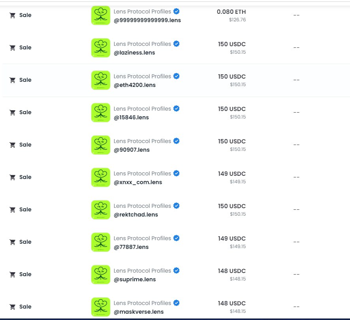Click the $149.15 amount in the @77887.lens row
The image size is (350, 320).
click(238, 246)
